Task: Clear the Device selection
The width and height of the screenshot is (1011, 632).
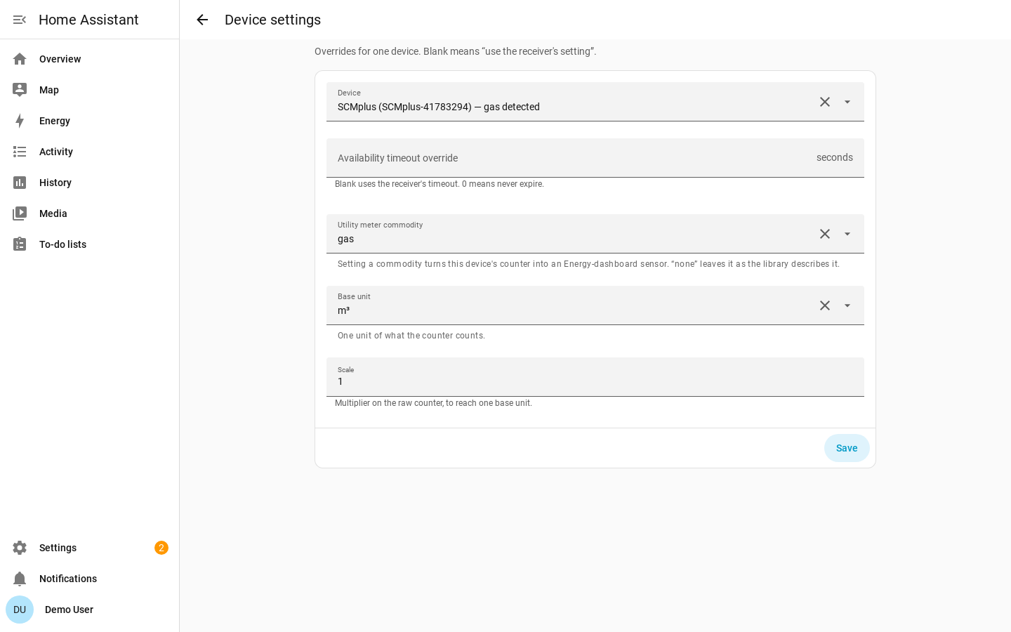Action: (x=825, y=102)
